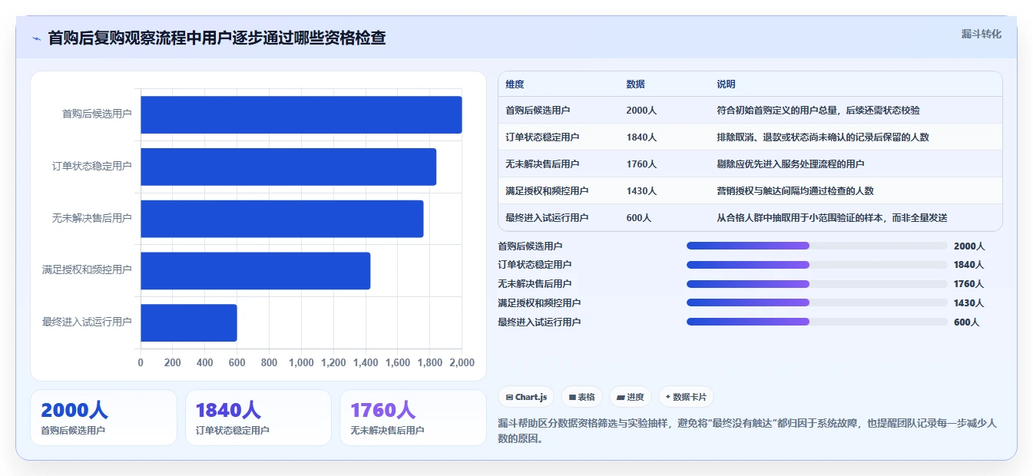Screen dimensions: 1033x476
Task: Click the 最终进入试运行用户 label in the progress list
Action: pos(539,322)
